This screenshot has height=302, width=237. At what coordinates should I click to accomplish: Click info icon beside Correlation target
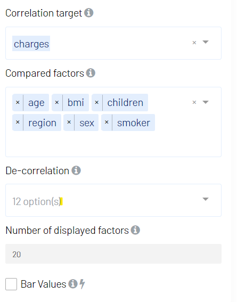(x=89, y=13)
